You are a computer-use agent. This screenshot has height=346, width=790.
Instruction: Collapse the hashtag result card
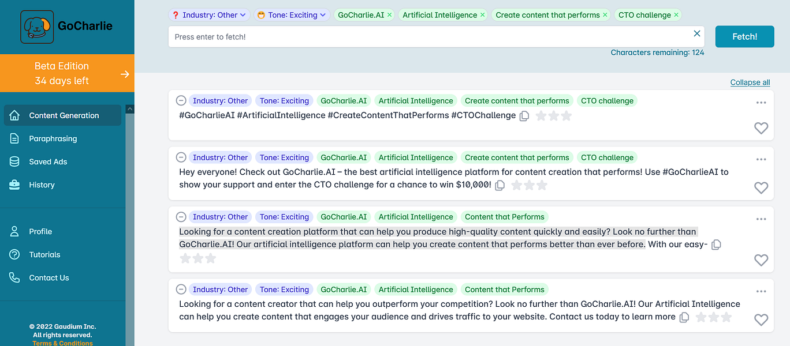(x=181, y=100)
